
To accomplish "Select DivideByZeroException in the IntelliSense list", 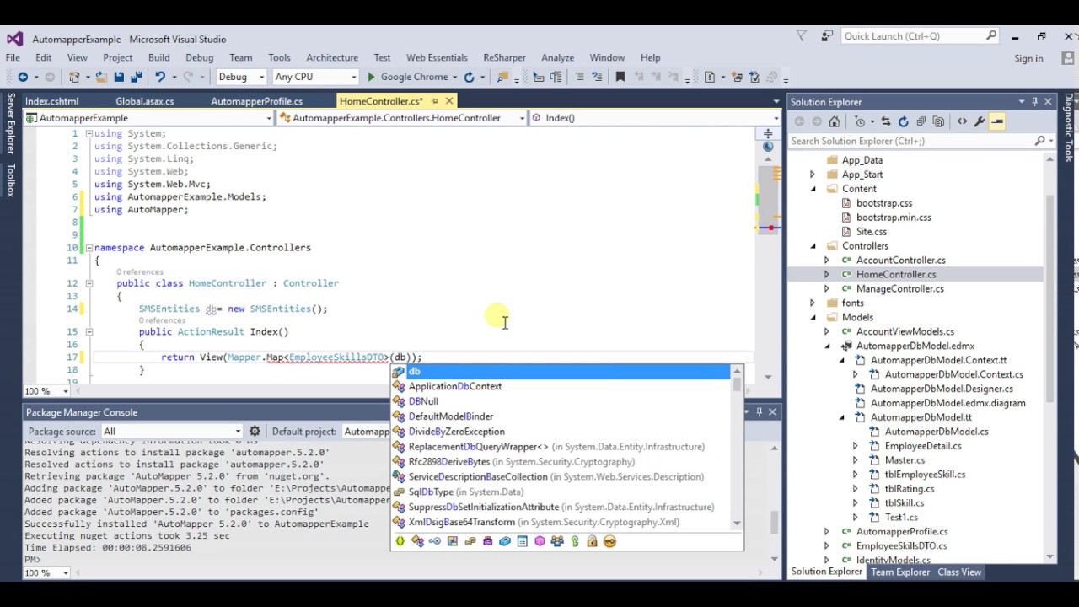I will [x=456, y=432].
